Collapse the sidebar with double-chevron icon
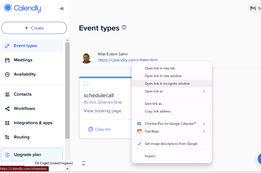261x173 pixels. pos(62,9)
